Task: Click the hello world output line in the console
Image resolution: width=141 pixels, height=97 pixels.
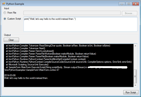Action: tap(26, 78)
